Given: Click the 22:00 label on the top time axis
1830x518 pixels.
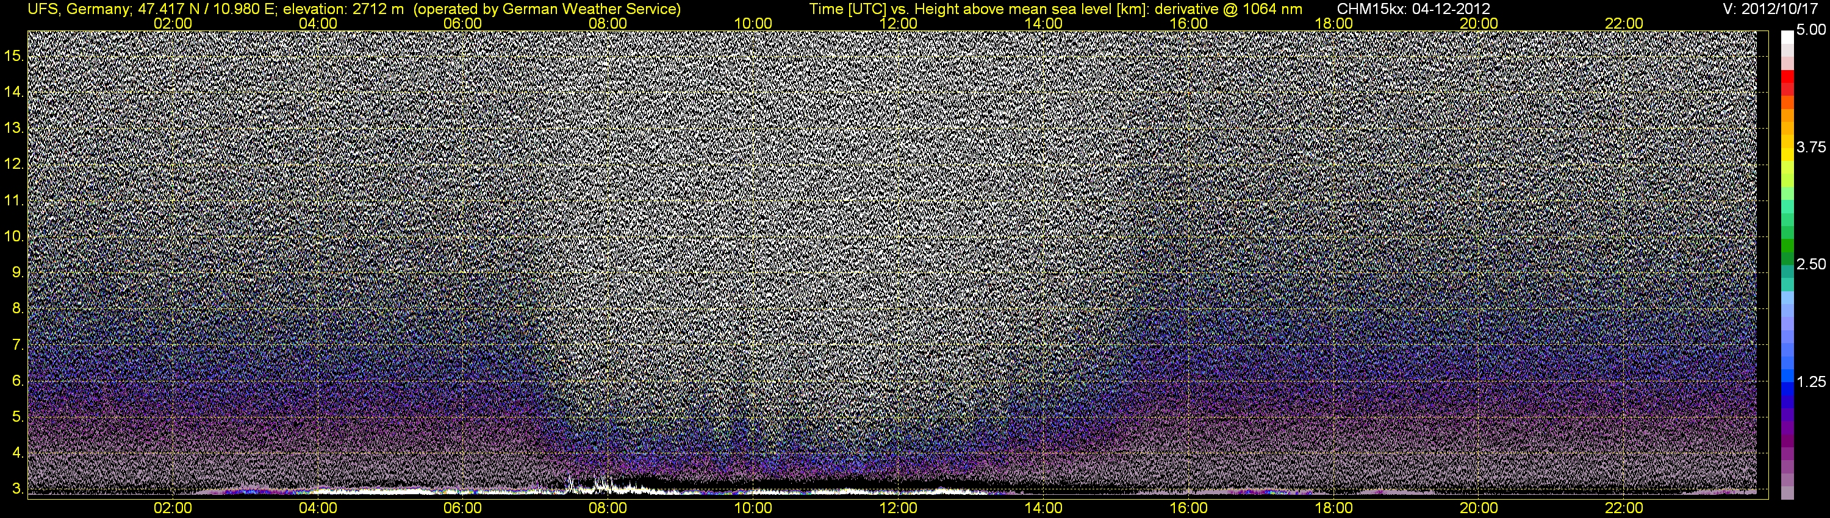Looking at the screenshot, I should pos(1624,23).
